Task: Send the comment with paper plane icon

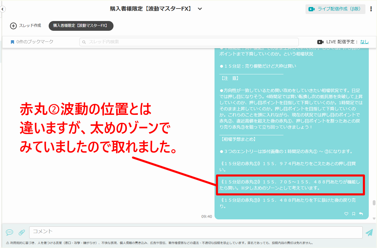Action: point(369,232)
